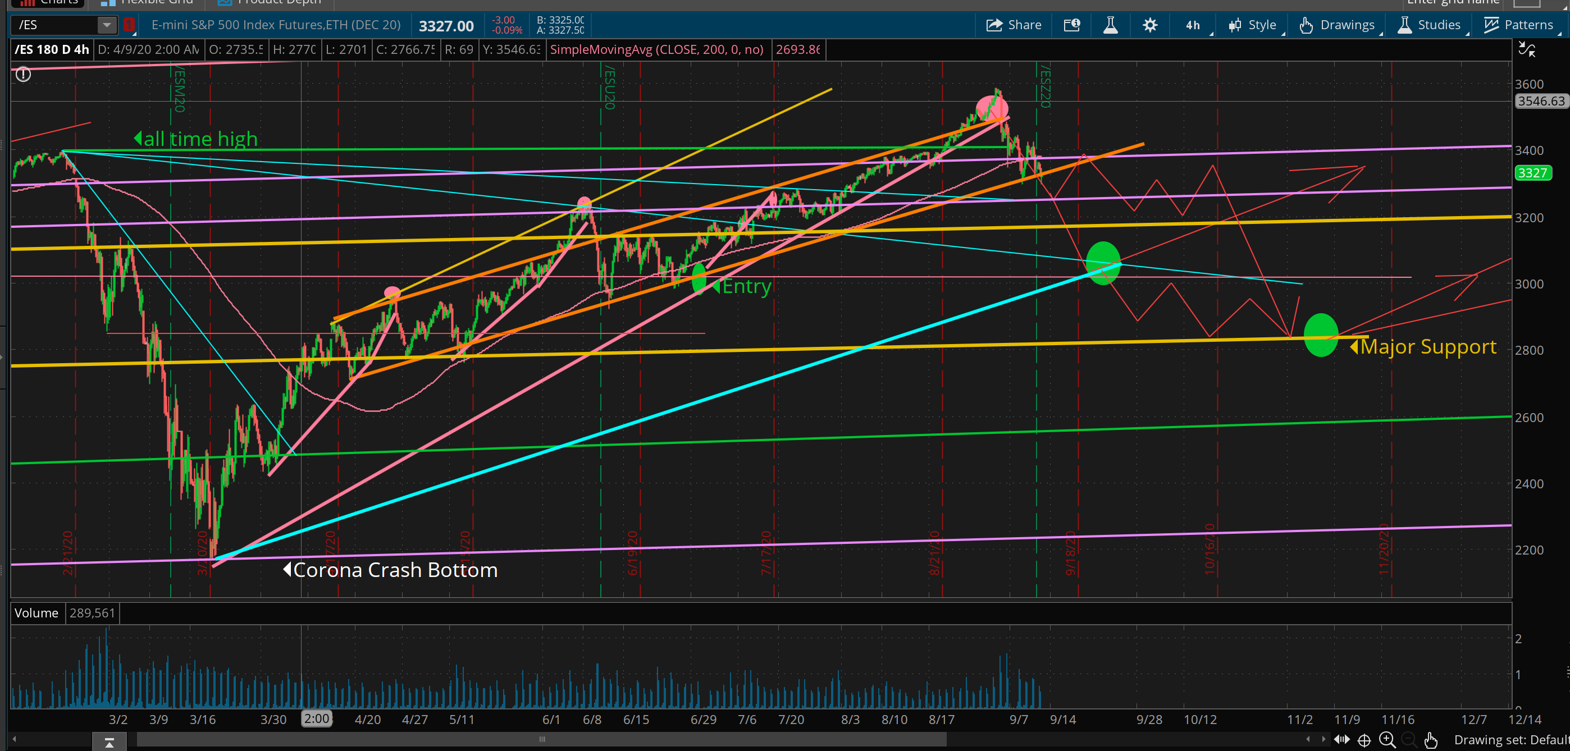Toggle the volume subgraph collapse button

click(x=109, y=741)
